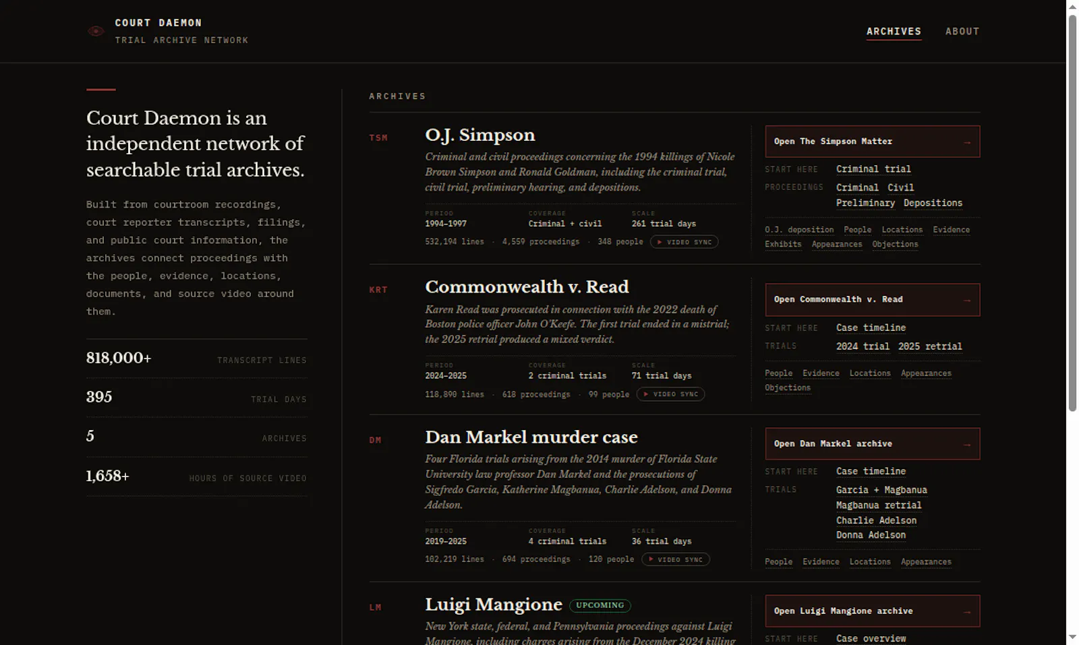Click arrow icon on Open The Simpson Matter

coord(967,142)
